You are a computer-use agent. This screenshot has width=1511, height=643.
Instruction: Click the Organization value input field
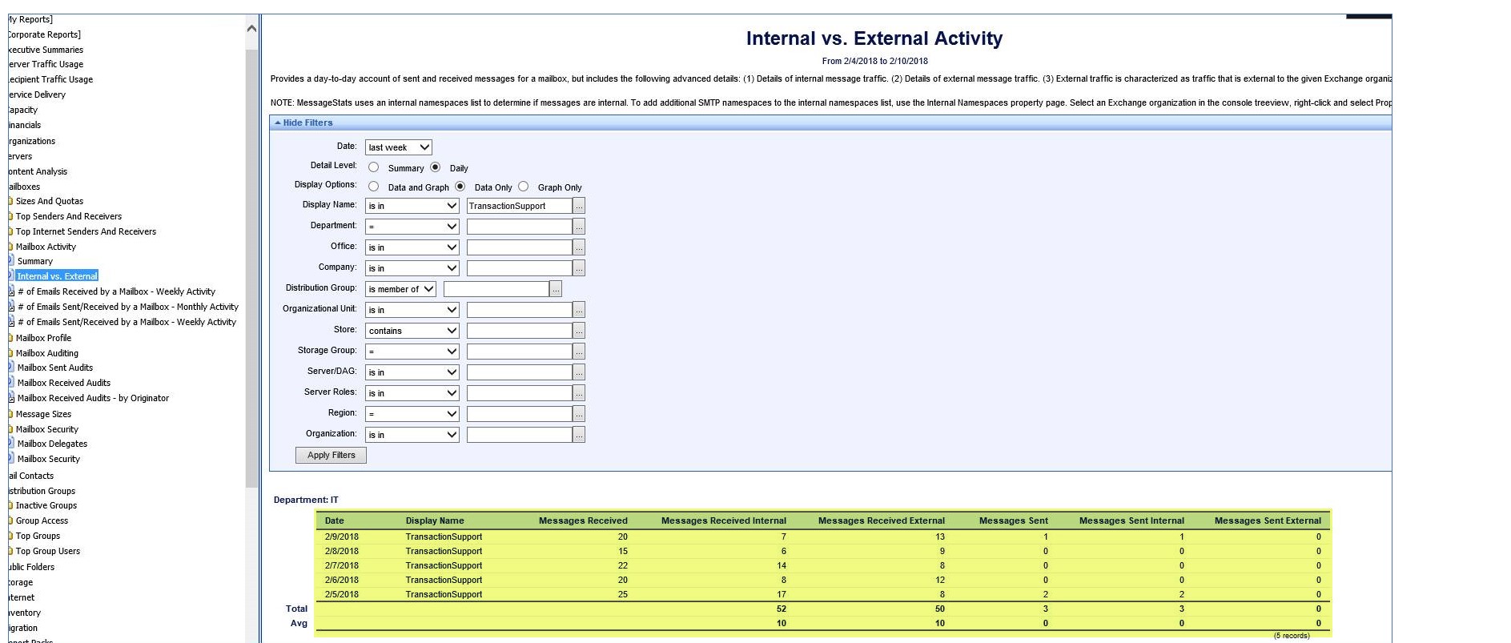tap(520, 435)
